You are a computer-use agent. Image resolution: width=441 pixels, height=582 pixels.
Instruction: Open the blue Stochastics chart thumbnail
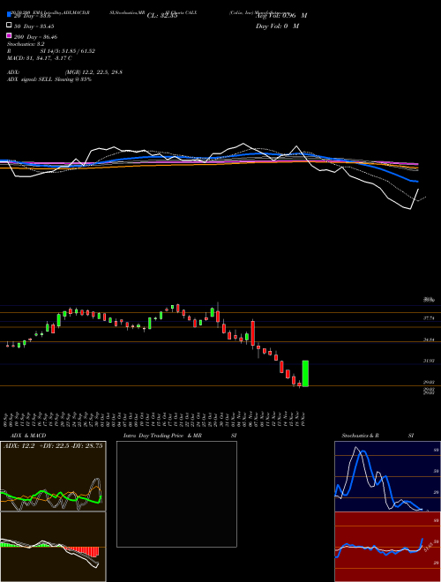(387, 476)
